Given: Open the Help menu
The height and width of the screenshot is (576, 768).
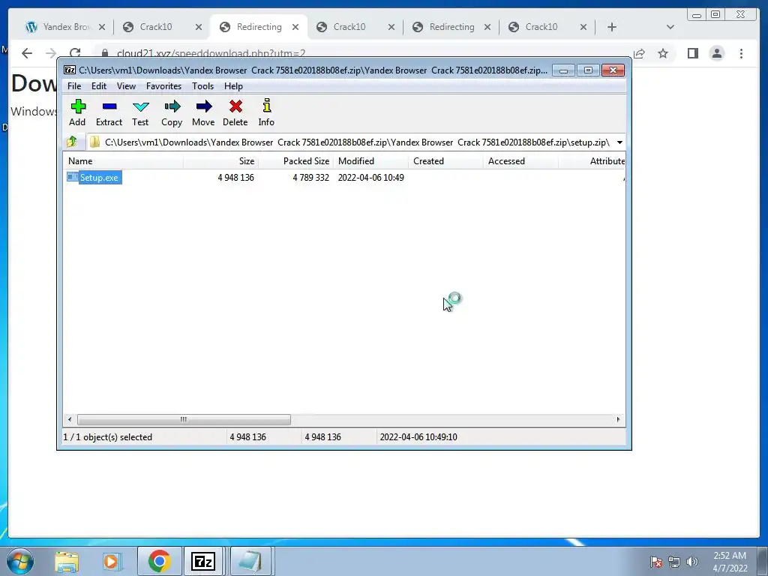Looking at the screenshot, I should pyautogui.click(x=234, y=86).
